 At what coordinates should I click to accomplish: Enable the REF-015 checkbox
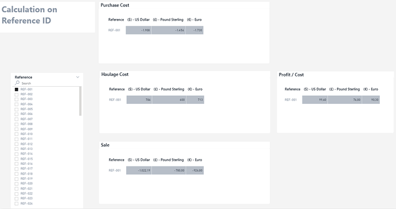17,158
